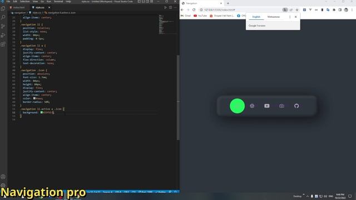
Task: Click the Split Editor icon in VS Code
Action: (x=170, y=7)
